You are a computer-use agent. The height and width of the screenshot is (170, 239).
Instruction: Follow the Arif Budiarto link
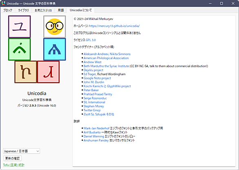click(92, 132)
